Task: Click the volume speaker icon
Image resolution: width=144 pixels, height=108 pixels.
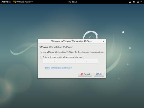Action: click(134, 2)
